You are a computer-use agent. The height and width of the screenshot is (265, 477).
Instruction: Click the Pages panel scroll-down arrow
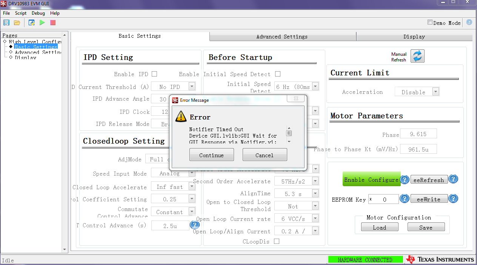coord(65,249)
